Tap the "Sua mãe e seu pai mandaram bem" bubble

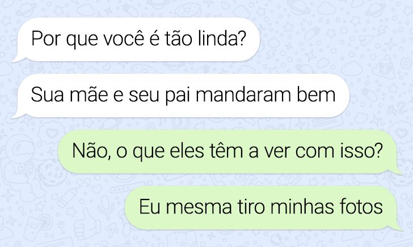[180, 96]
